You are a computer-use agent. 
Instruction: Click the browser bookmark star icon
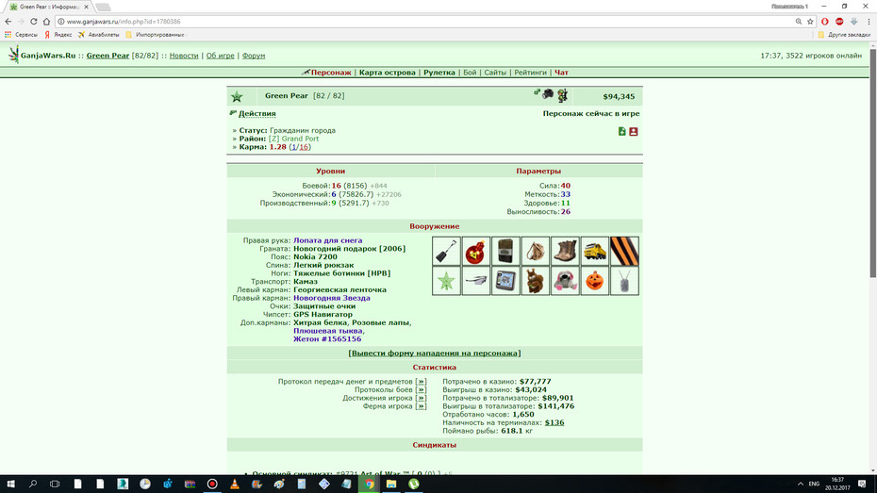tap(810, 22)
